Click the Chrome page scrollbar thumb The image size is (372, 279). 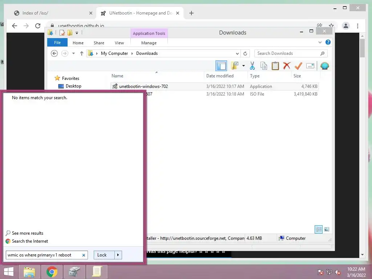pos(362,48)
